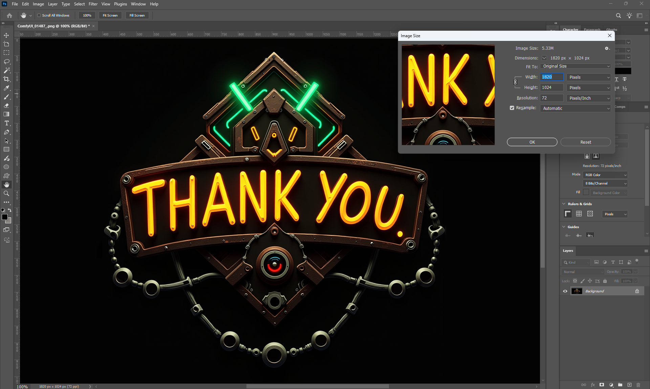The width and height of the screenshot is (650, 389).
Task: Uncheck the Resample checkbox
Action: pos(512,108)
